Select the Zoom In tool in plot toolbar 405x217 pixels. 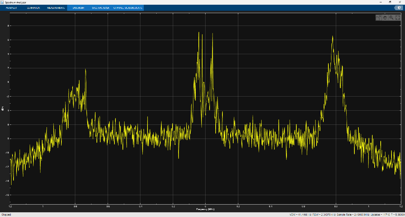391,17
